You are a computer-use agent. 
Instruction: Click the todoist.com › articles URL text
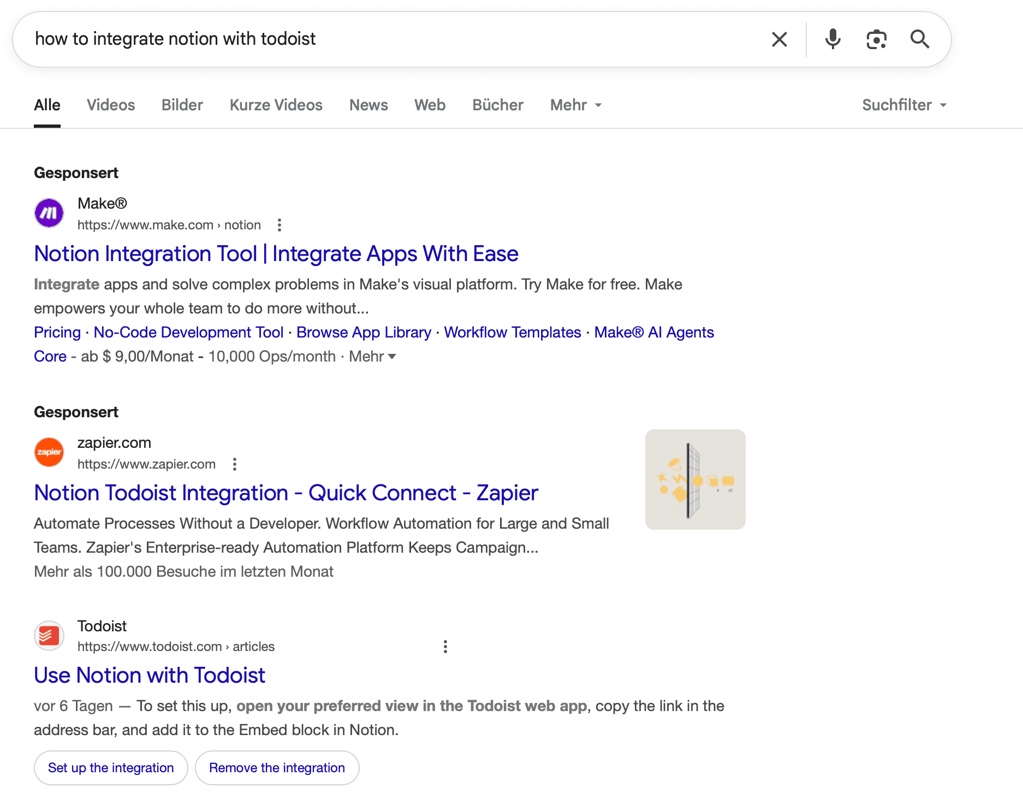[x=176, y=647]
